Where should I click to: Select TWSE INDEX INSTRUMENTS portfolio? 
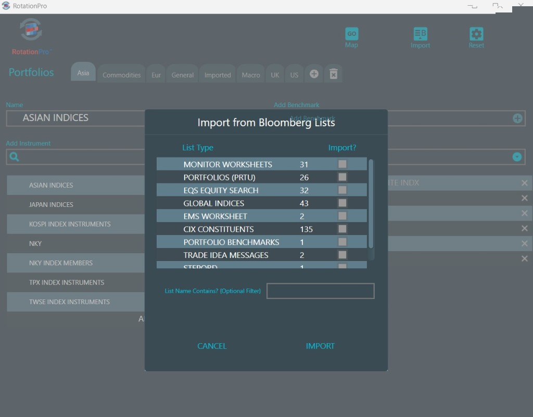click(75, 302)
